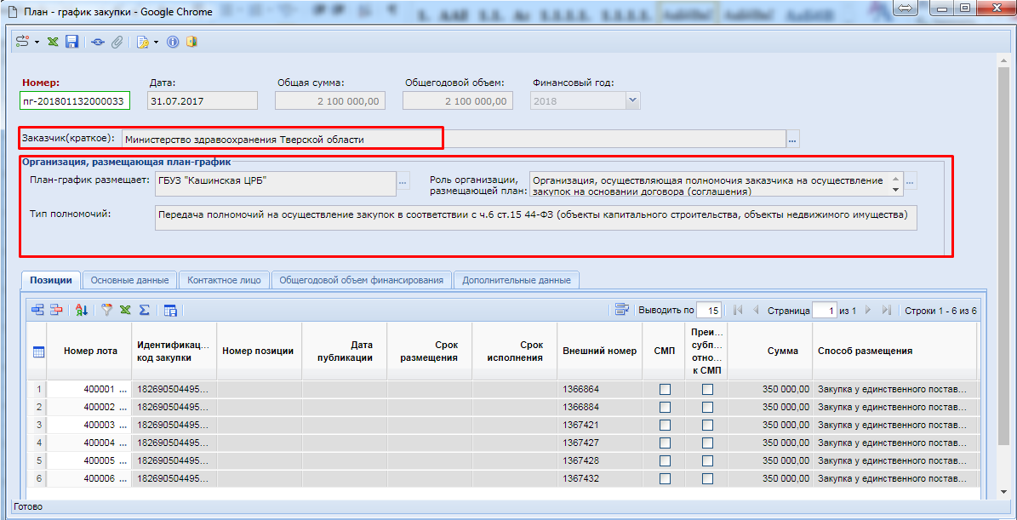Click the blue floppy disk save icon
The width and height of the screenshot is (1017, 520).
tap(72, 42)
